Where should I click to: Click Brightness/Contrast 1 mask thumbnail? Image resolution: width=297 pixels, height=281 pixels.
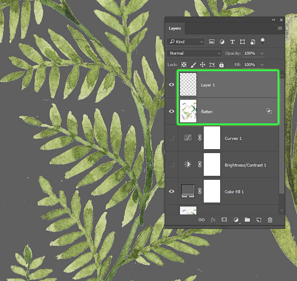point(212,164)
